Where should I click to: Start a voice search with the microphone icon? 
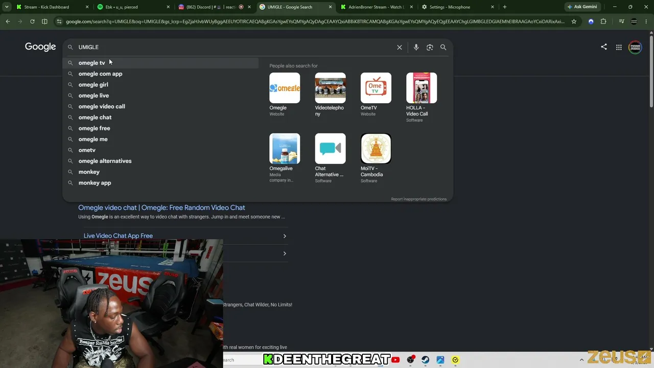tap(416, 47)
